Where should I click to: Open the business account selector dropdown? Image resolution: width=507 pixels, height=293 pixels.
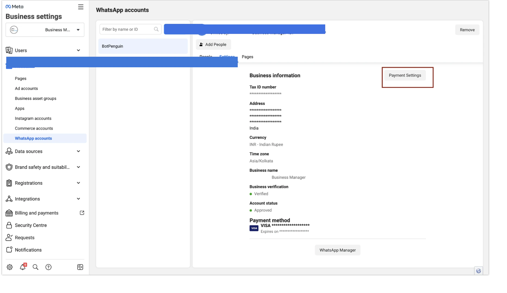coord(45,30)
